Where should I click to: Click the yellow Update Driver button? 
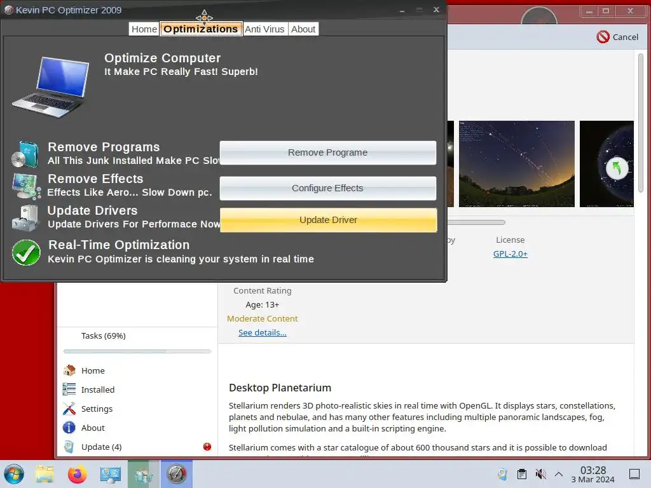click(329, 220)
